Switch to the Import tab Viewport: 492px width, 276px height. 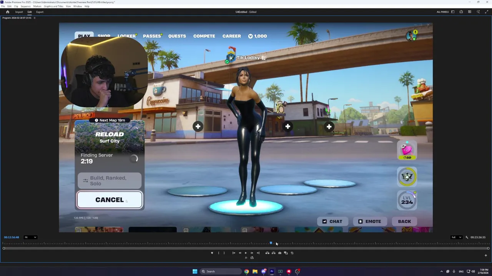[x=19, y=12]
